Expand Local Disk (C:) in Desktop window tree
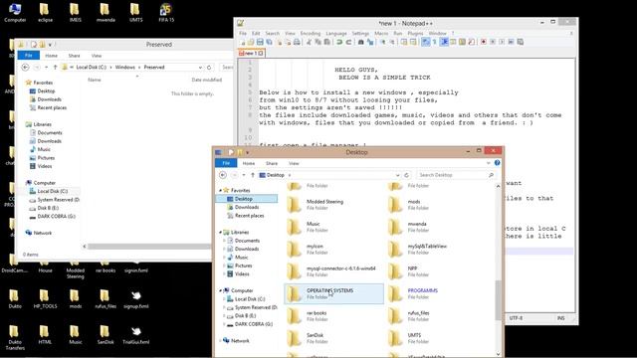The image size is (637, 358). (x=224, y=299)
